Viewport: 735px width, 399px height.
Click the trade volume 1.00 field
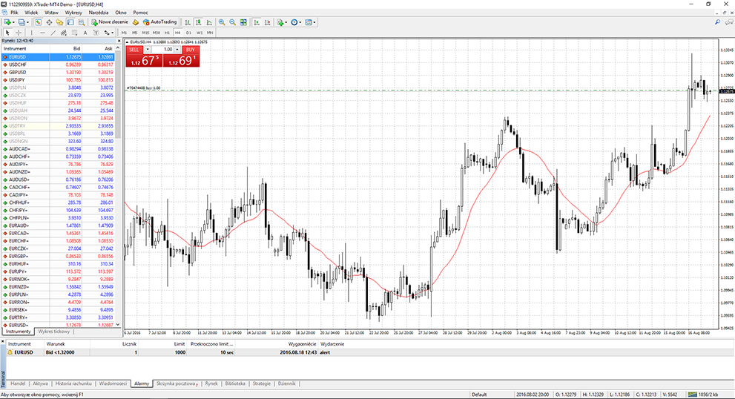(x=162, y=49)
